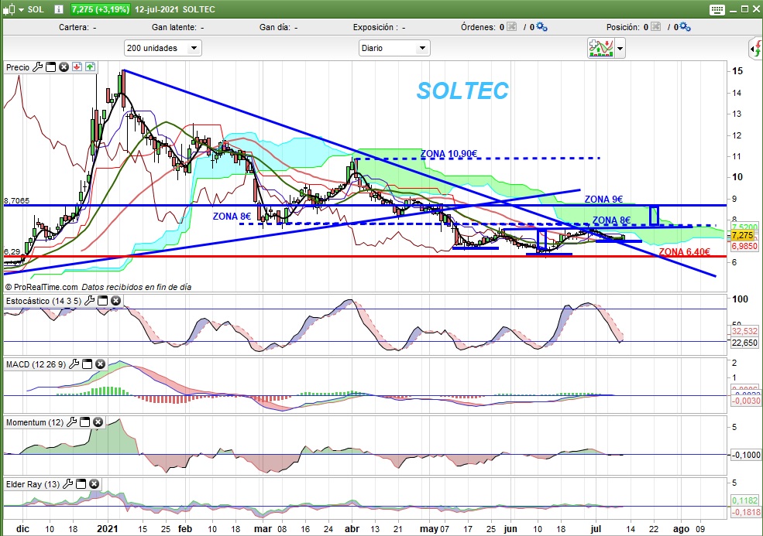Select the SOLTEC chart title text
Image resolution: width=763 pixels, height=536 pixels.
[462, 90]
